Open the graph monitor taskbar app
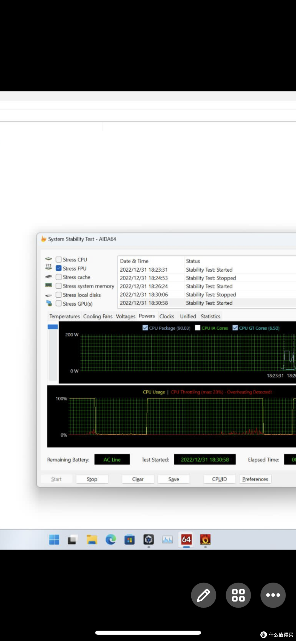The image size is (296, 641). tap(167, 540)
